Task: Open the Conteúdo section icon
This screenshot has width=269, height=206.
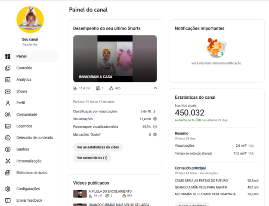Action: [8, 68]
